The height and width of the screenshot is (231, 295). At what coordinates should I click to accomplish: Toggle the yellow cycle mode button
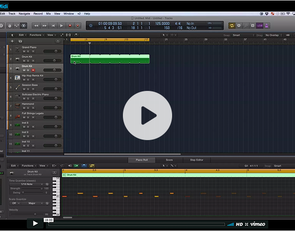coord(232,25)
